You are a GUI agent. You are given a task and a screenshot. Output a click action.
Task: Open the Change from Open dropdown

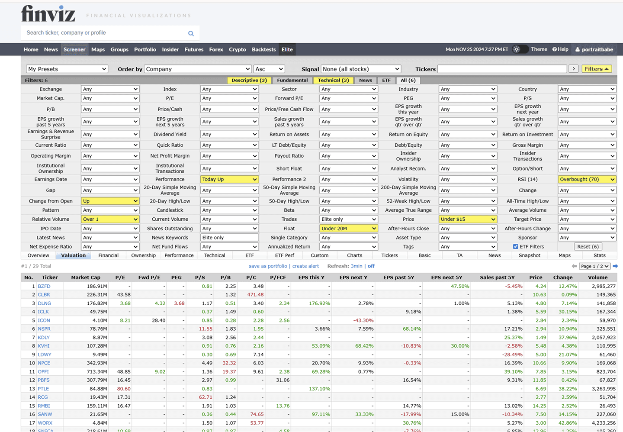110,201
